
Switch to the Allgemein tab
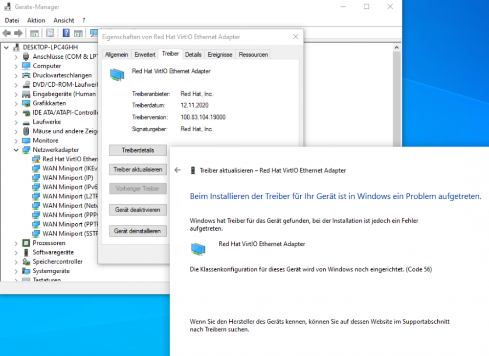[x=117, y=55]
